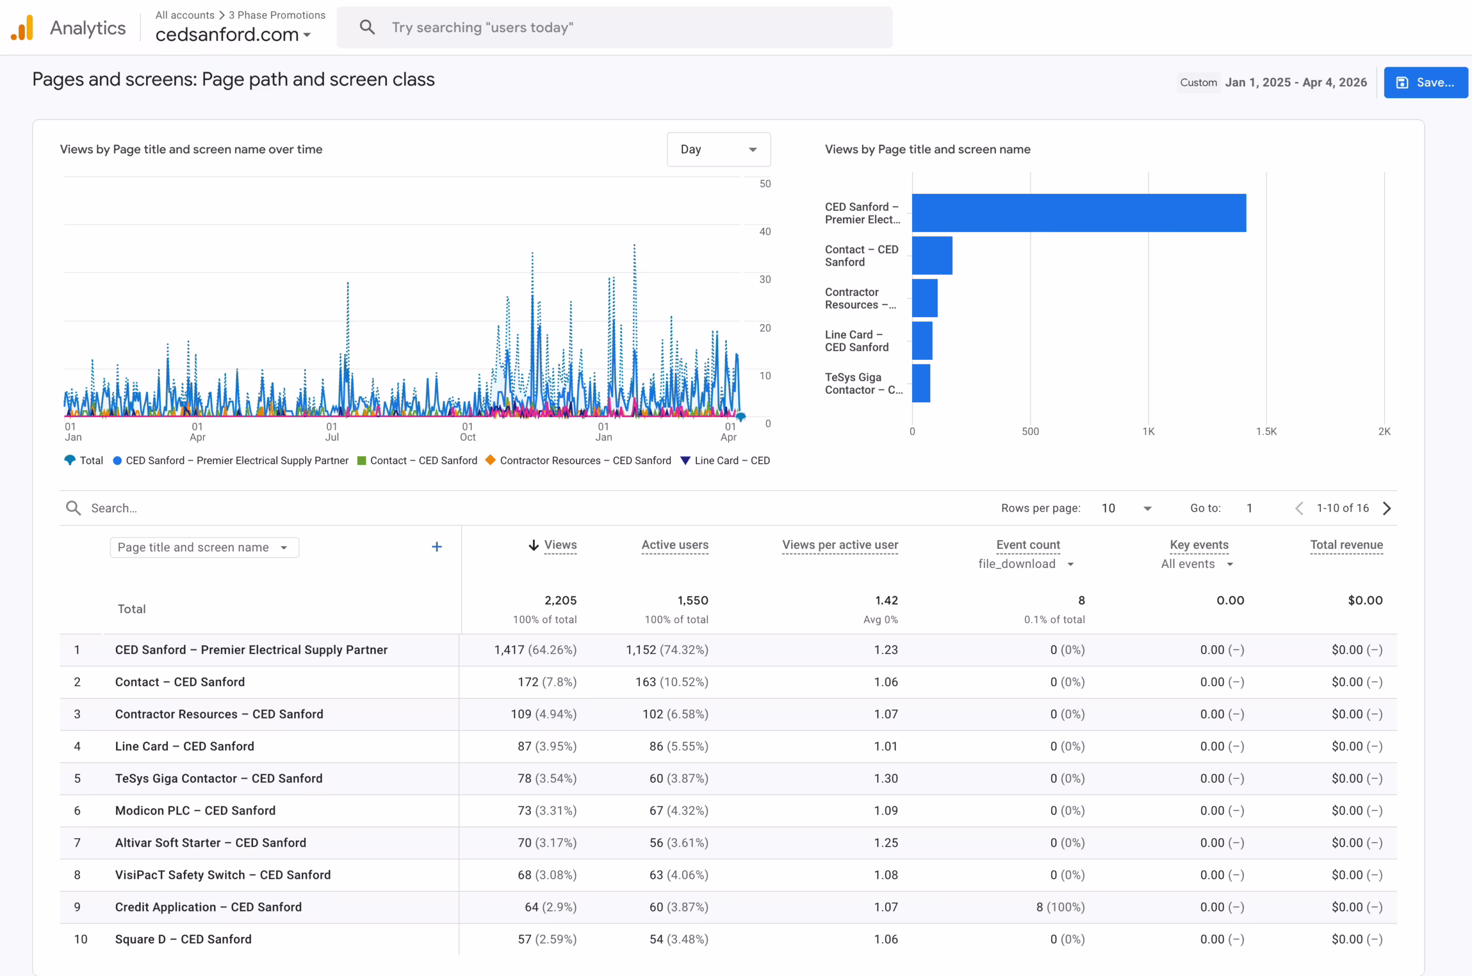Click the CED Sanford Premier Electrical bar
The image size is (1472, 976).
tap(1079, 213)
